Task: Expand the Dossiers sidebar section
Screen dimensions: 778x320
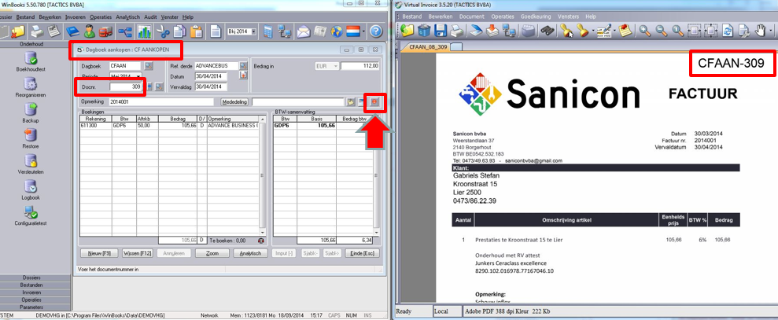Action: pyautogui.click(x=31, y=278)
